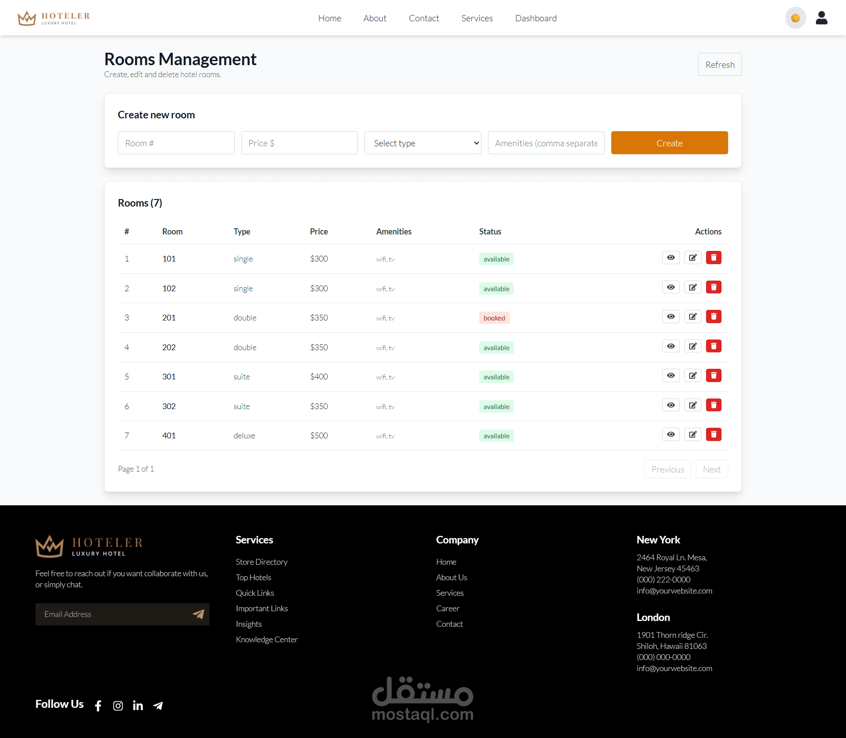Delete room 202
The width and height of the screenshot is (846, 738).
[714, 346]
